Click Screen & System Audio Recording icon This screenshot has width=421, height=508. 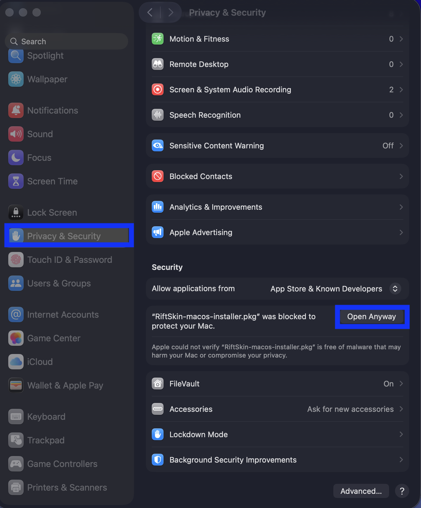click(x=158, y=90)
